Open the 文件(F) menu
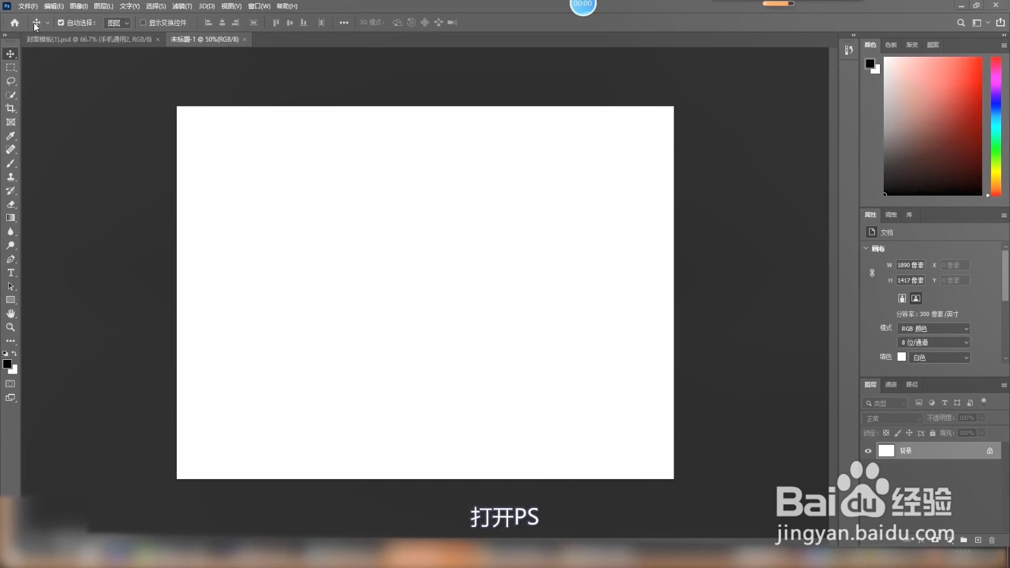 click(x=28, y=6)
